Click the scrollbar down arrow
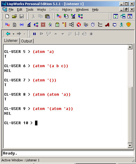This screenshot has height=164, width=136. point(130,145)
